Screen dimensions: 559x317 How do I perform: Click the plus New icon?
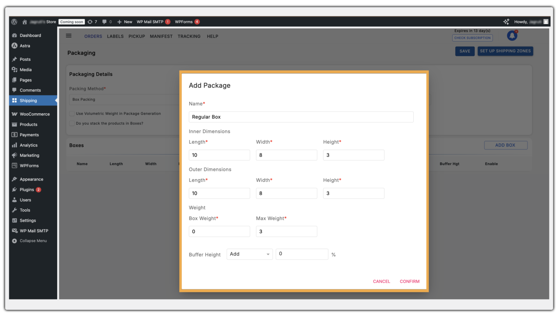click(x=119, y=22)
